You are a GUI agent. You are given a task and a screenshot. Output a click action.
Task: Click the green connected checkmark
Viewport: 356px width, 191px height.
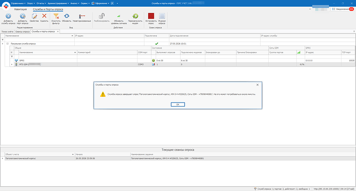point(156,43)
